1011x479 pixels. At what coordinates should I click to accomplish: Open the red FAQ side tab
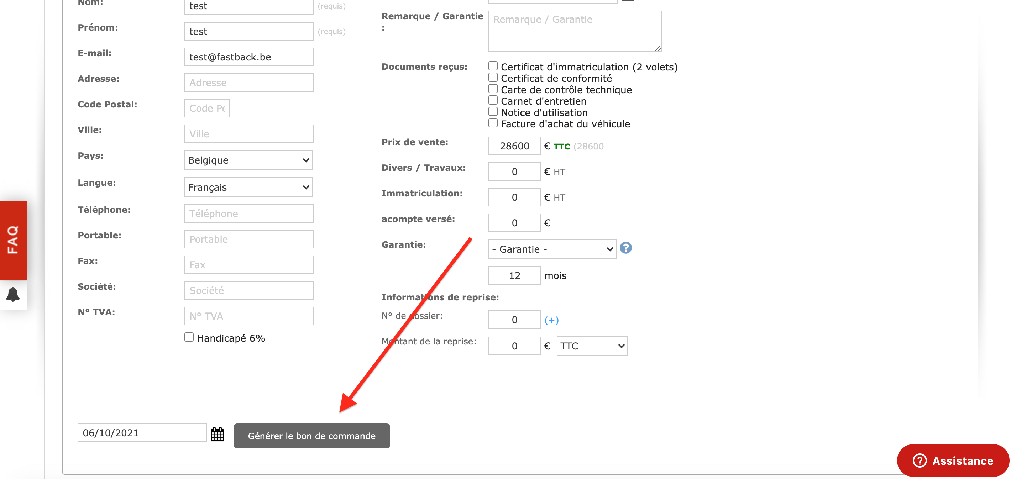13,240
